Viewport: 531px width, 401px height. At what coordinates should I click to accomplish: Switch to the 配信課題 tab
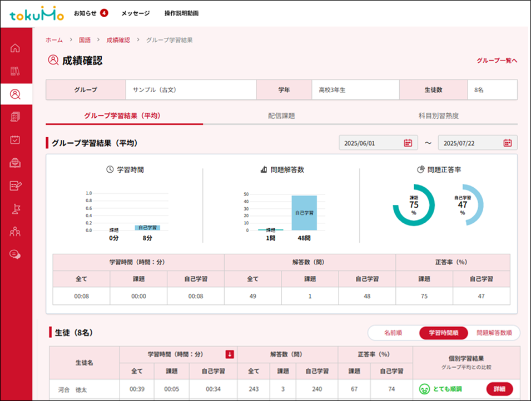click(281, 116)
